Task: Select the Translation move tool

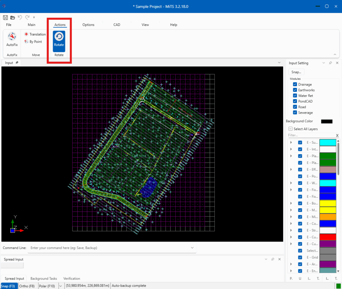Action: tap(35, 34)
